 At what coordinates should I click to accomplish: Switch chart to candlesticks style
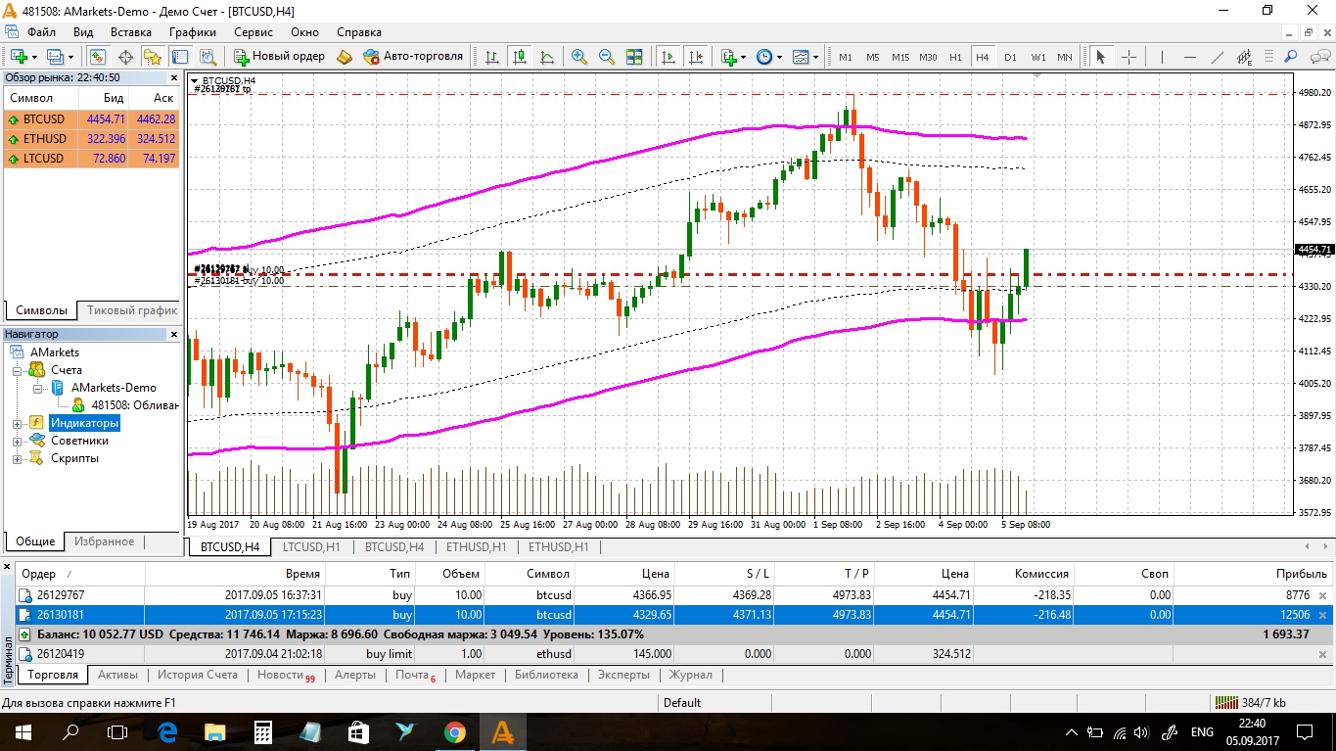[519, 57]
